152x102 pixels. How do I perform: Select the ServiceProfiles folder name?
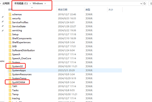[20, 22]
